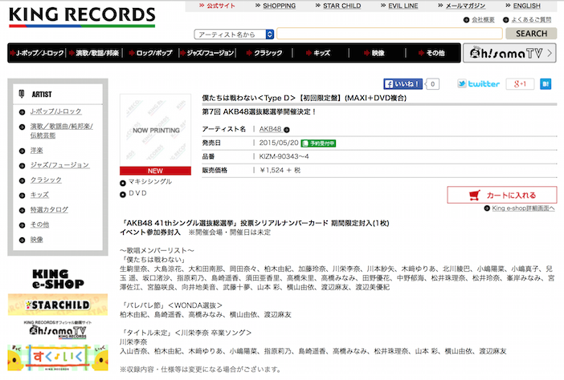The image size is (564, 380).
Task: Select キッズ in the black navigation bar
Action: (318, 53)
